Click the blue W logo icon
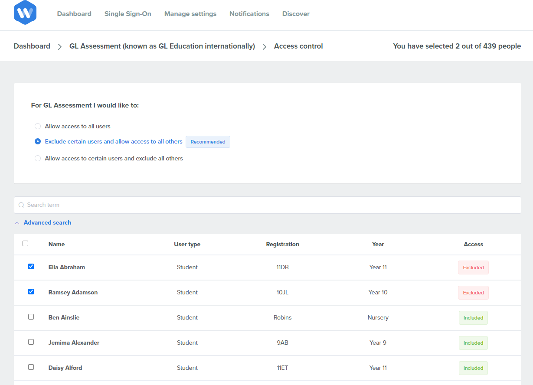 pyautogui.click(x=25, y=13)
